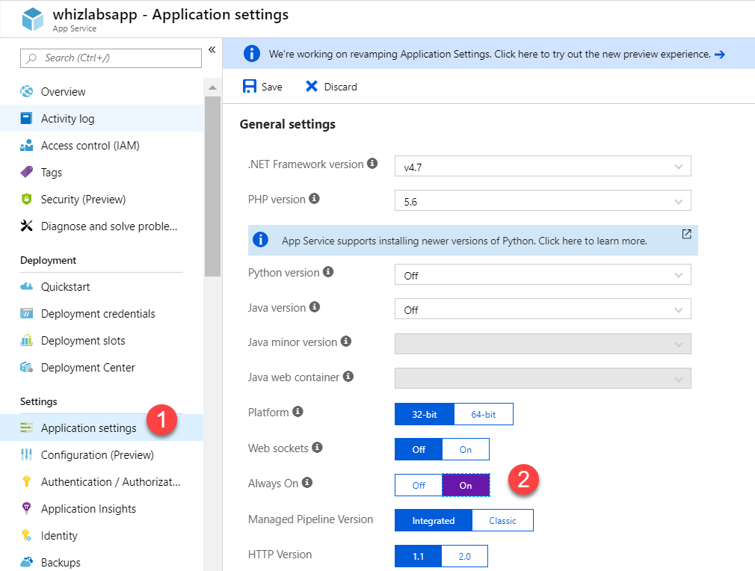This screenshot has height=571, width=755.
Task: Click the .NET Framework version info icon
Action: pos(372,163)
